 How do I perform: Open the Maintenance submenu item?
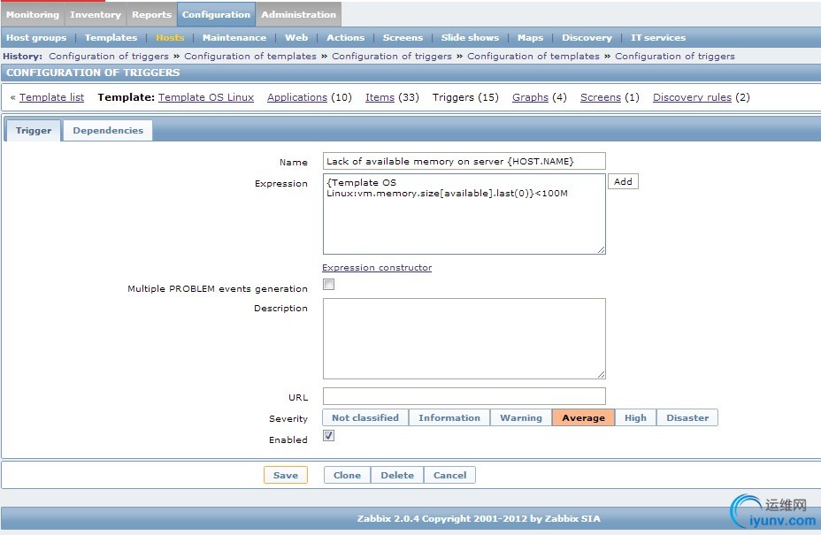coord(234,38)
